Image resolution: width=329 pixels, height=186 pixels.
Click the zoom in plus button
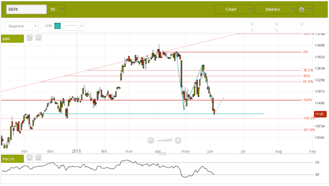point(178,141)
